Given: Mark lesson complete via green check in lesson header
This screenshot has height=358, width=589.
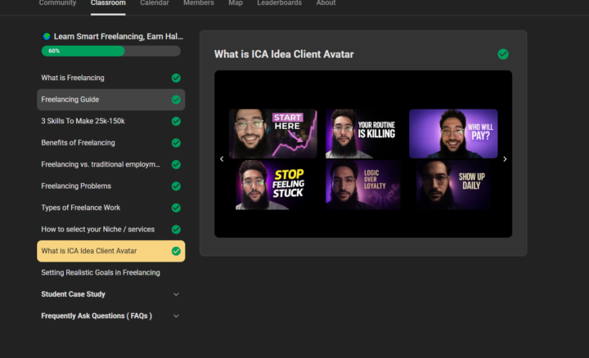Looking at the screenshot, I should [x=503, y=55].
